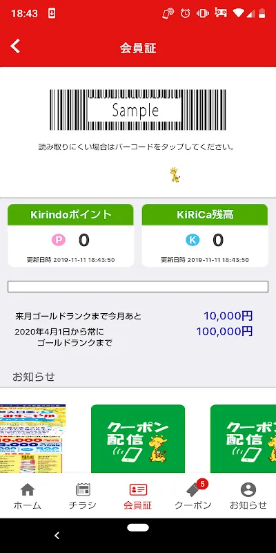Tap Android system back button

[57, 535]
